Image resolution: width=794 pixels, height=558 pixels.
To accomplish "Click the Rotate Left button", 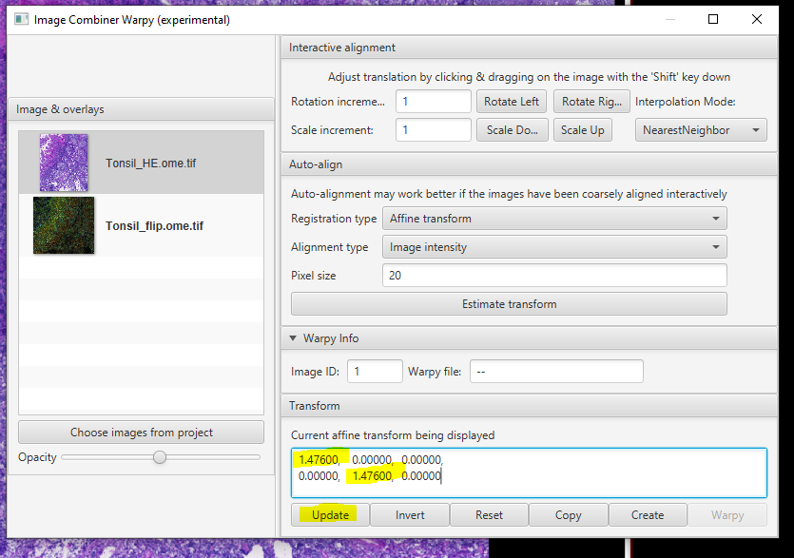I will point(511,102).
